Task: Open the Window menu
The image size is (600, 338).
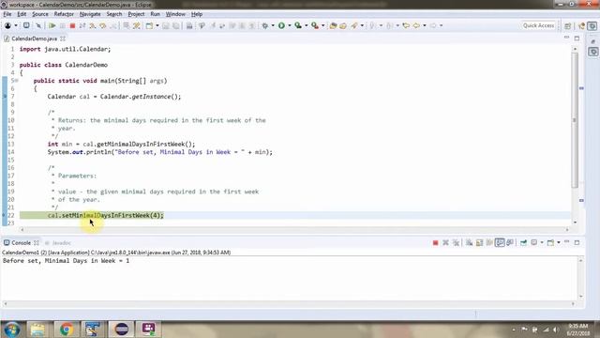Action: coord(175,14)
